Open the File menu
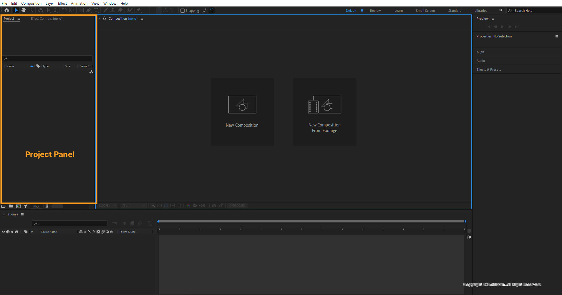The height and width of the screenshot is (295, 562). [4, 3]
